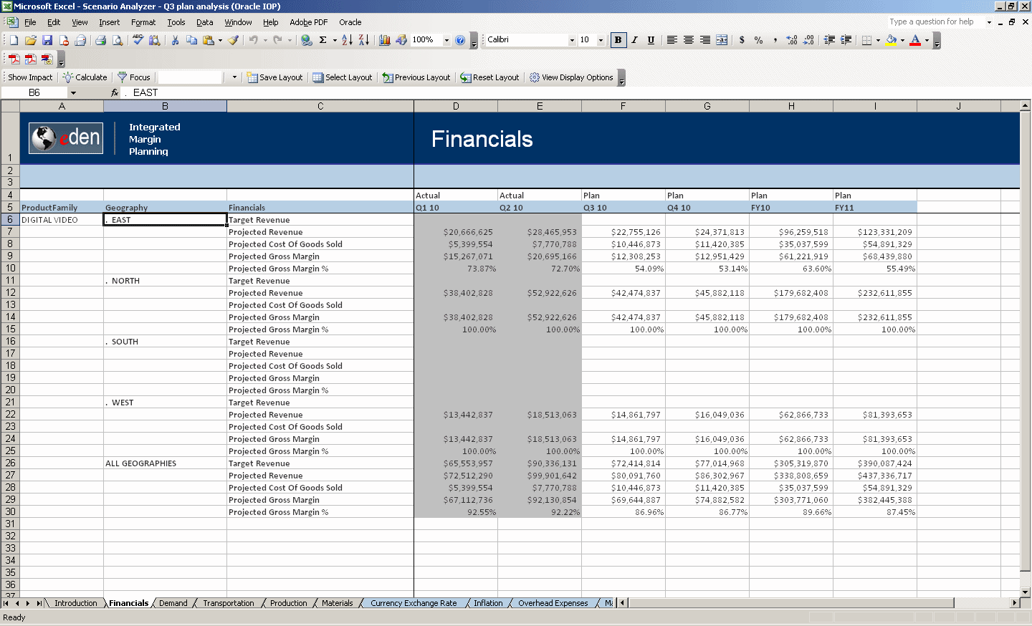Open the Select Layout dialog
The width and height of the screenshot is (1032, 626).
point(342,77)
